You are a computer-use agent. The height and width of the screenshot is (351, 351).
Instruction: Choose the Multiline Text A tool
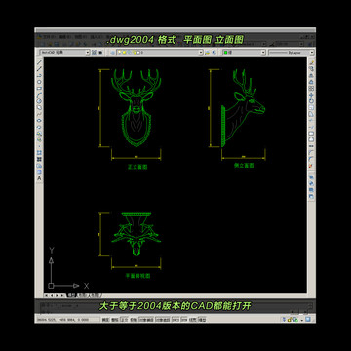[x=39, y=178]
